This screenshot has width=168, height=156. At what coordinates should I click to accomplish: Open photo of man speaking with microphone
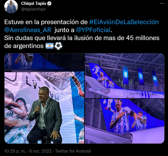click(x=44, y=98)
